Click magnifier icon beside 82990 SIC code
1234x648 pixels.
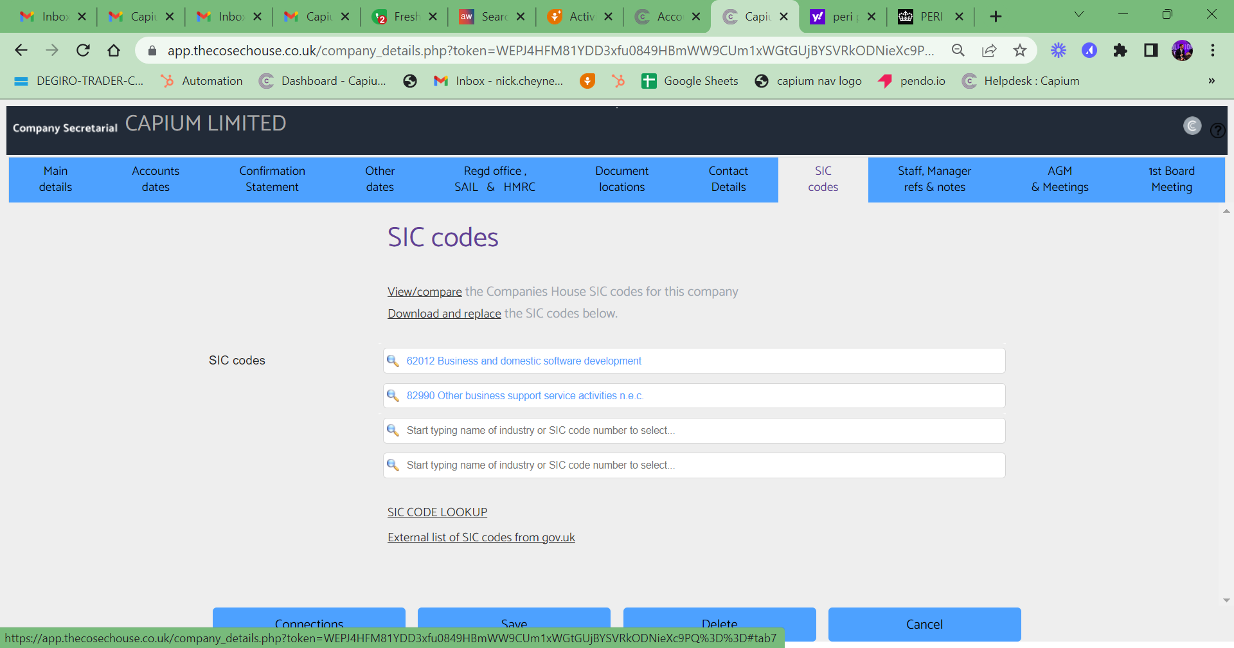[x=393, y=395]
